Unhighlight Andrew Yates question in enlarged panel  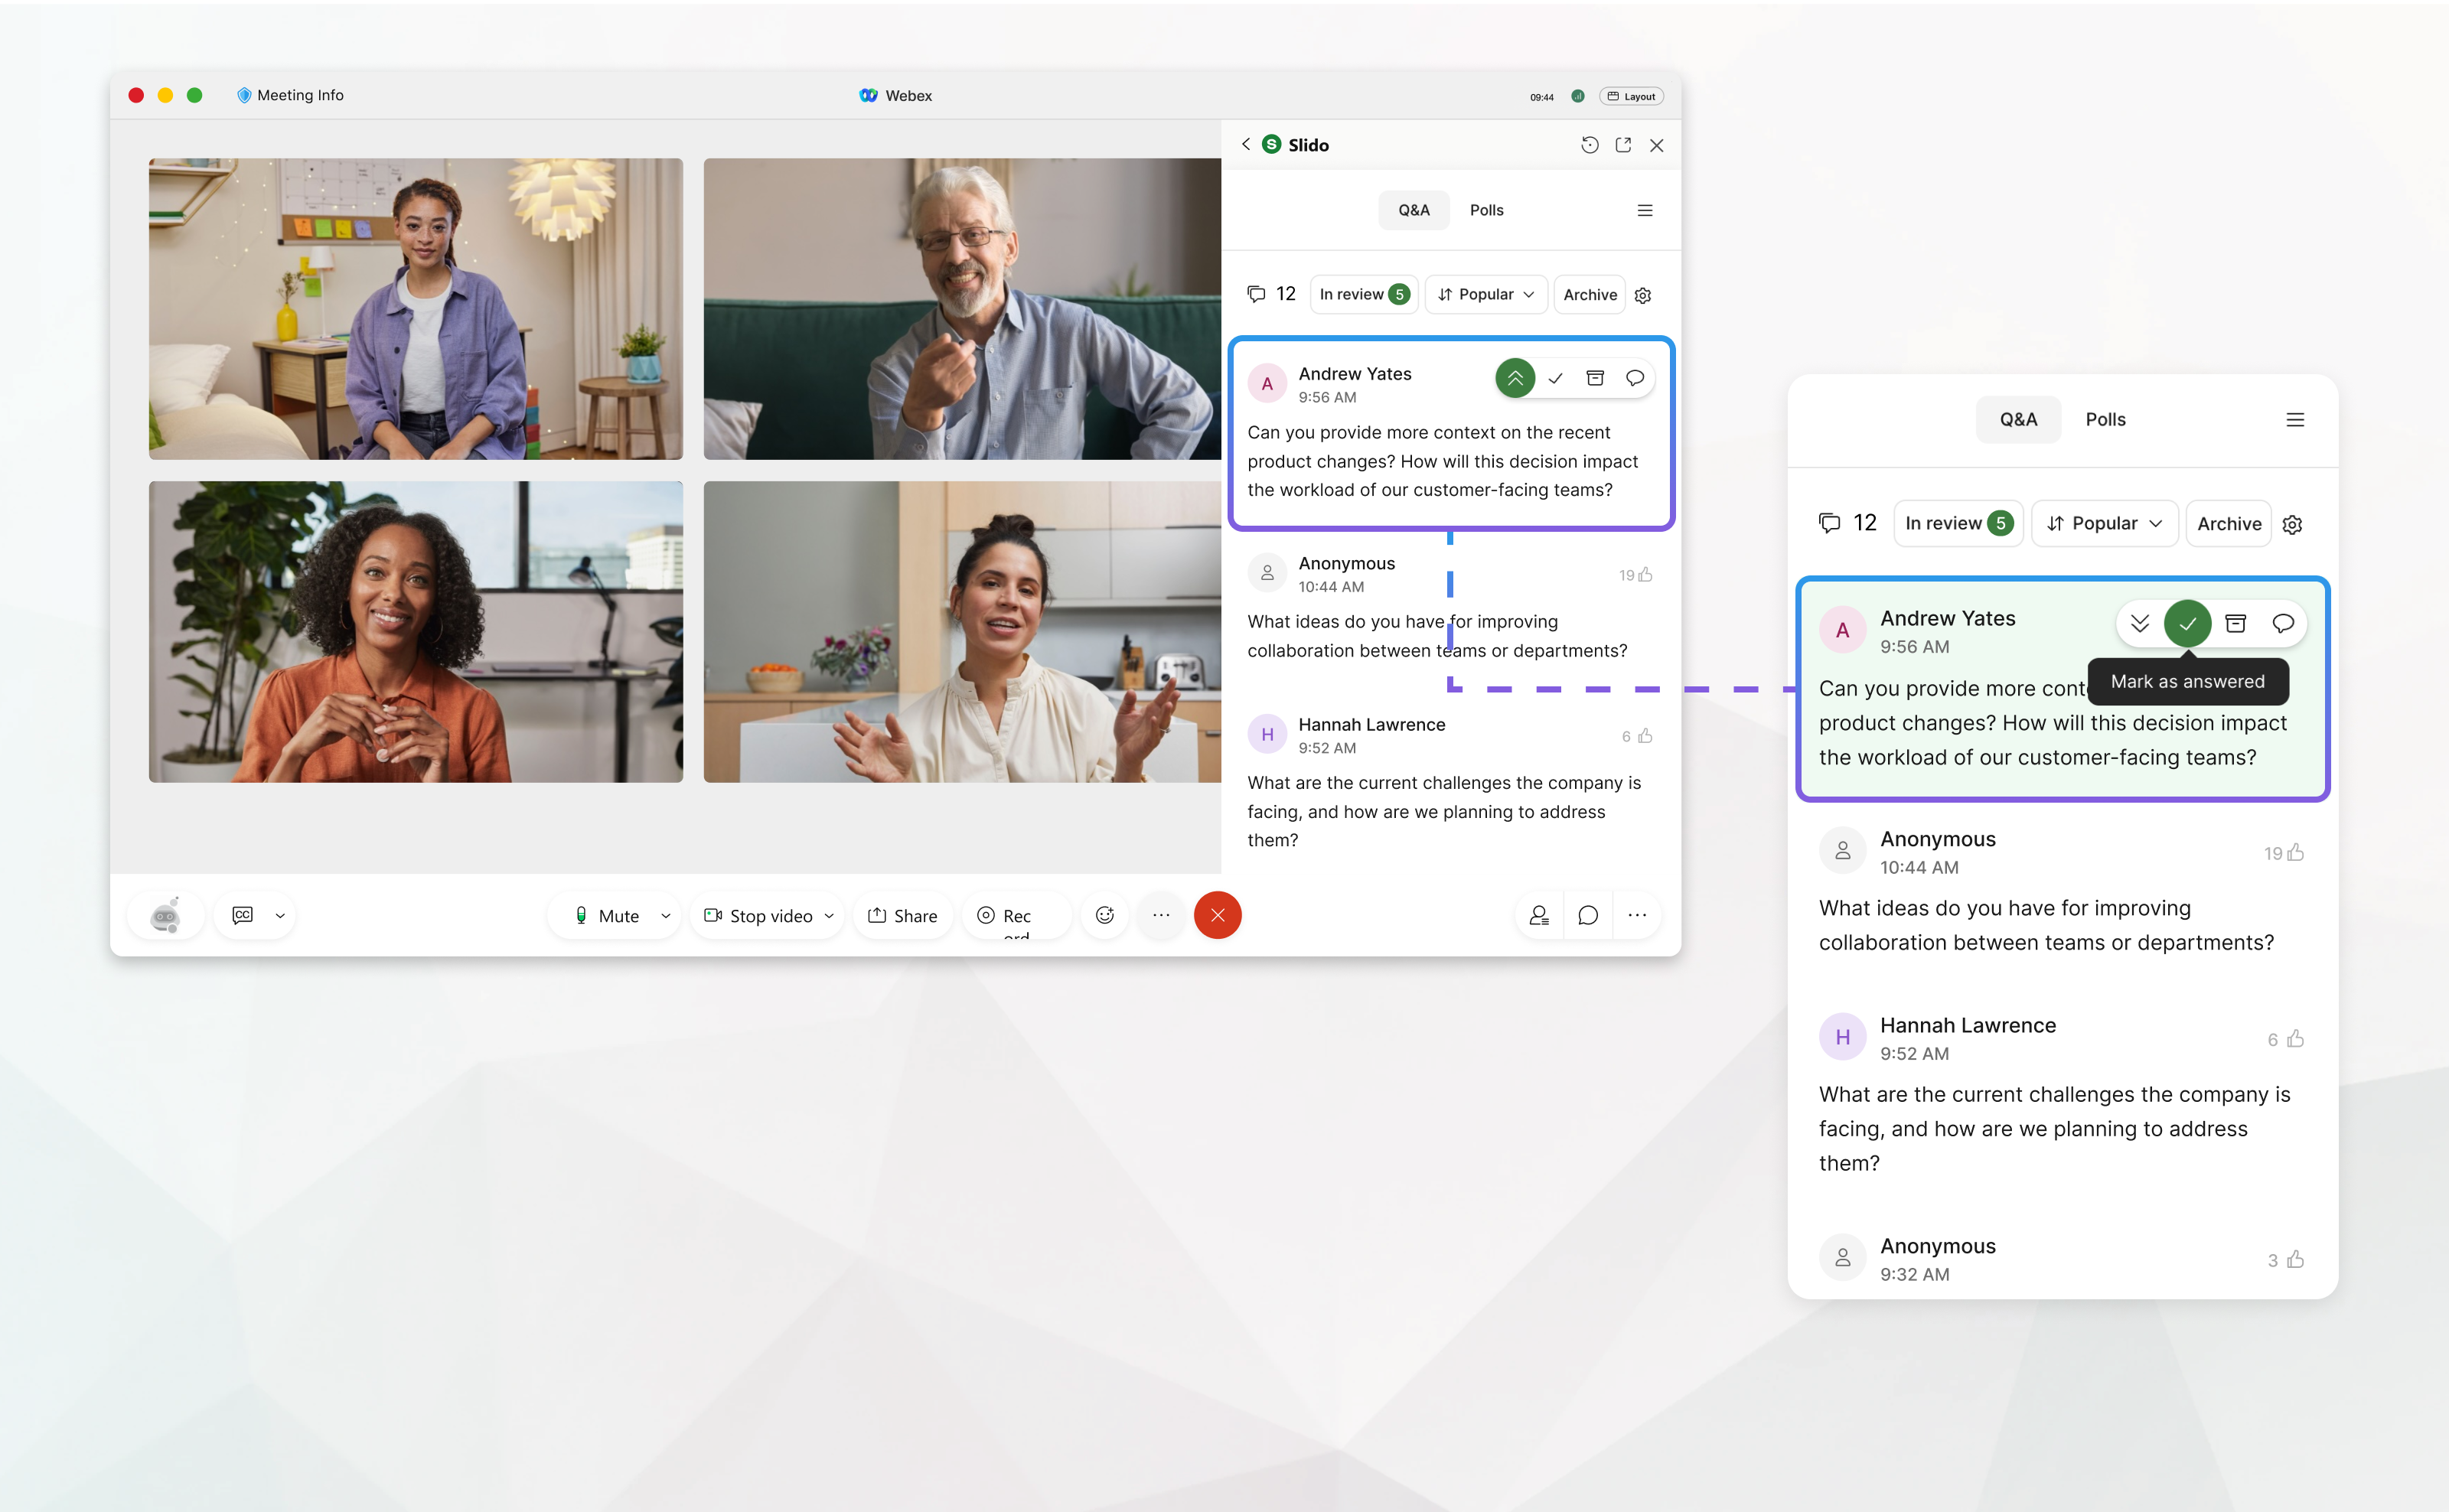click(2140, 623)
